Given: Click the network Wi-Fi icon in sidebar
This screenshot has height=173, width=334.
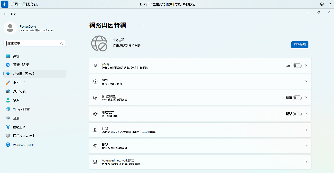Looking at the screenshot, I should click(8, 74).
